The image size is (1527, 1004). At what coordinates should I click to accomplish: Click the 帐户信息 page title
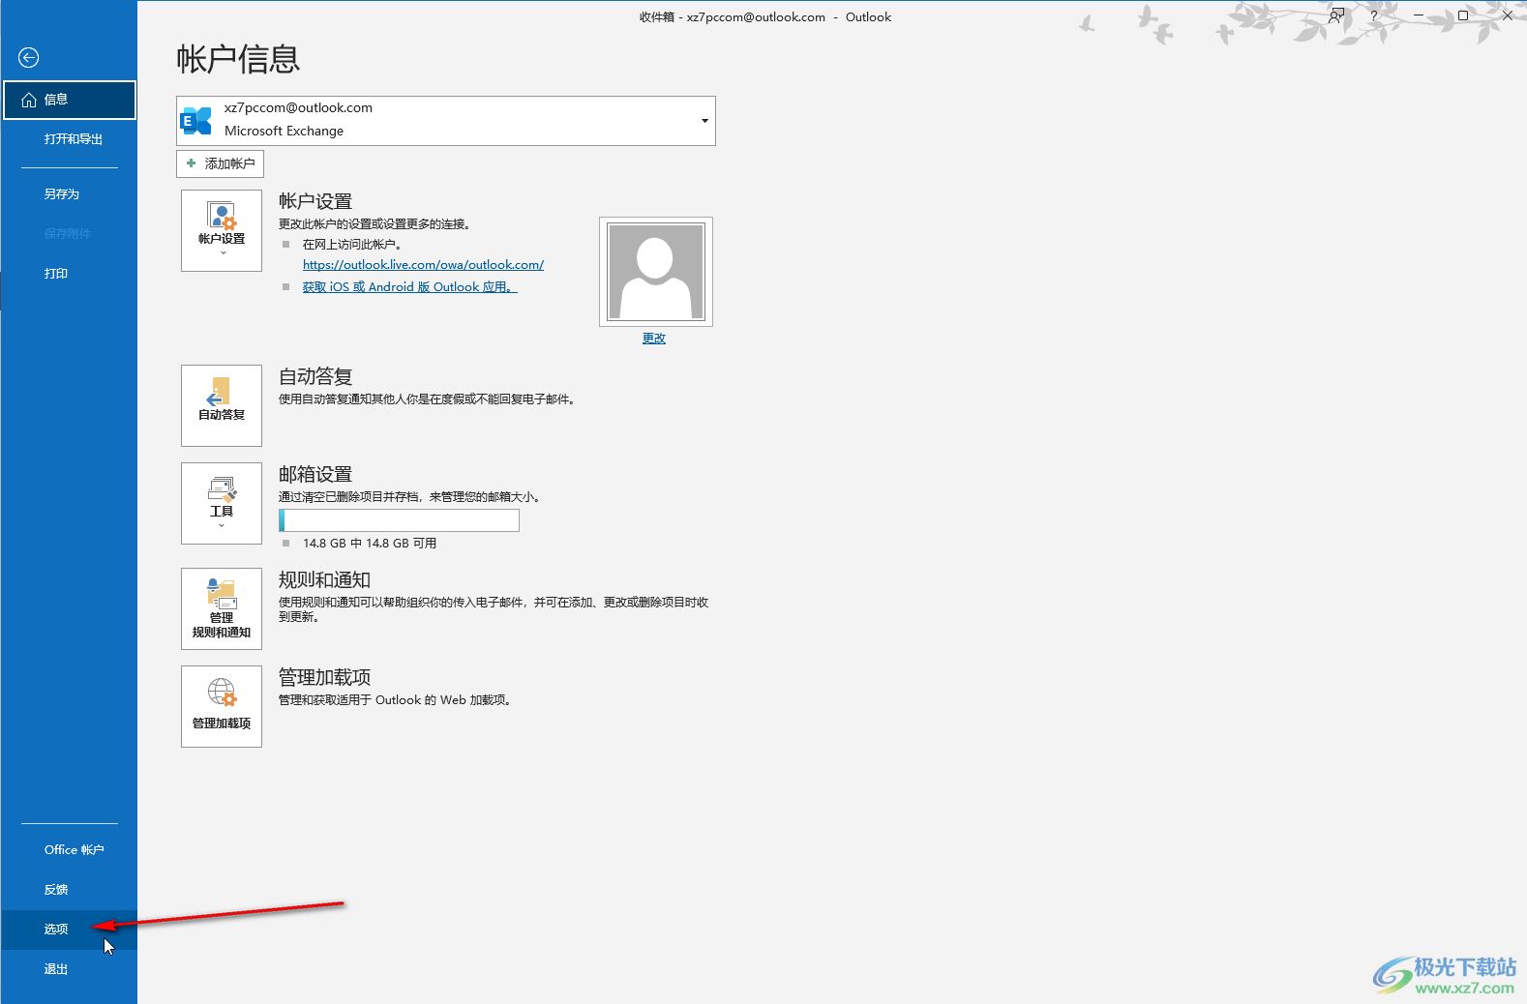[x=238, y=59]
